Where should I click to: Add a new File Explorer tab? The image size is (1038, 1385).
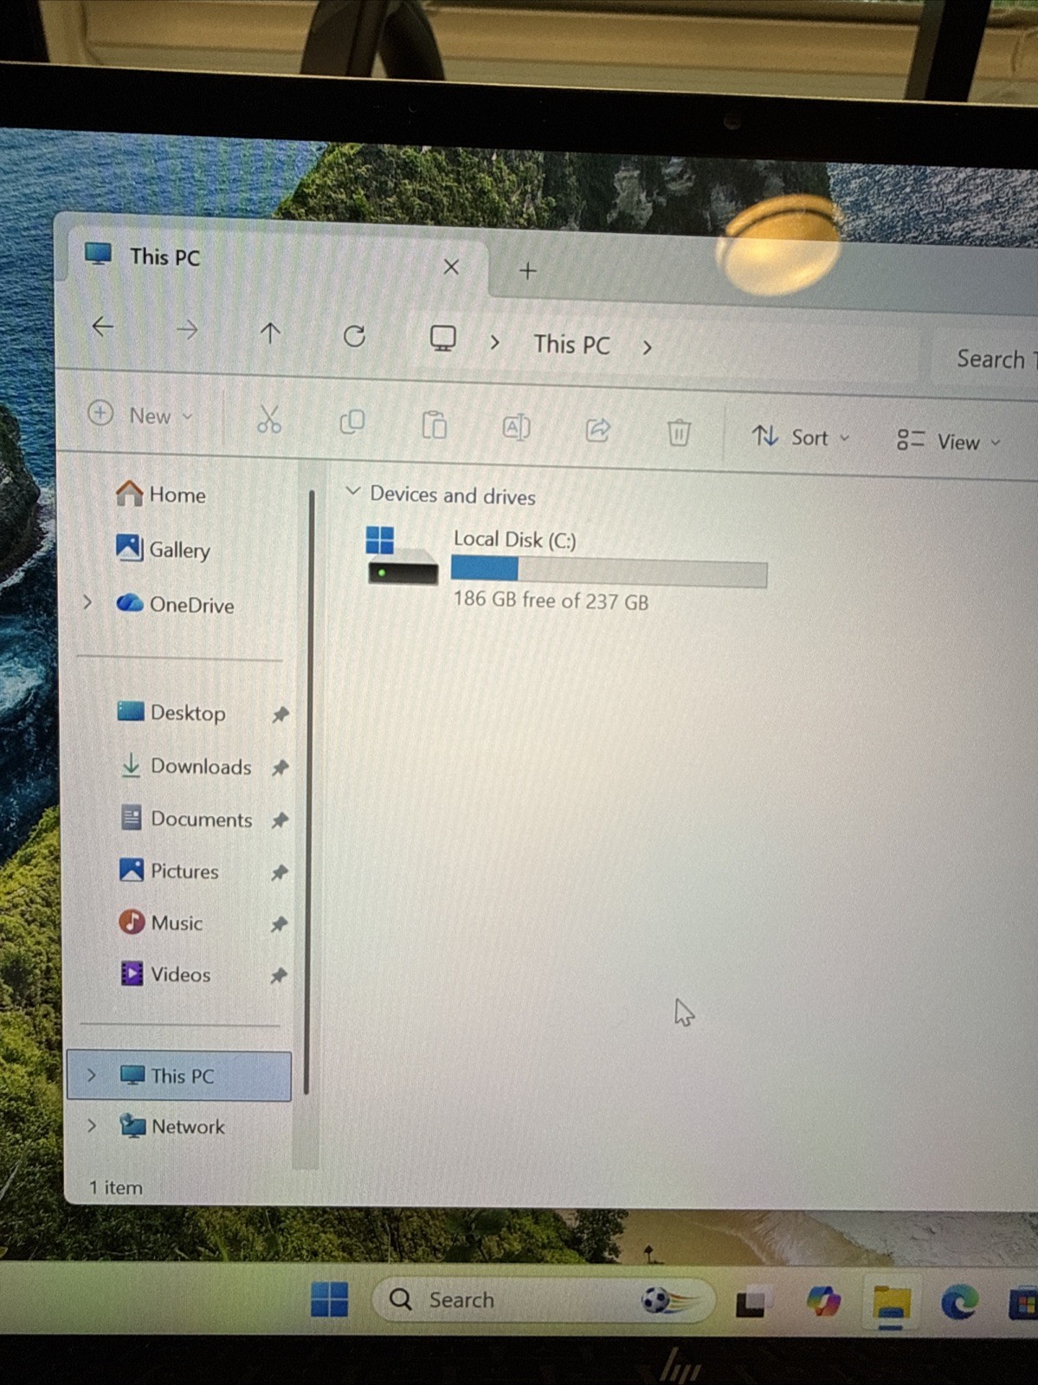point(527,271)
